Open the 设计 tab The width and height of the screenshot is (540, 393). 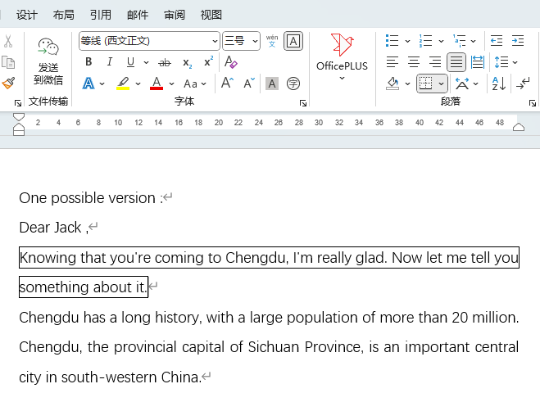pyautogui.click(x=27, y=15)
